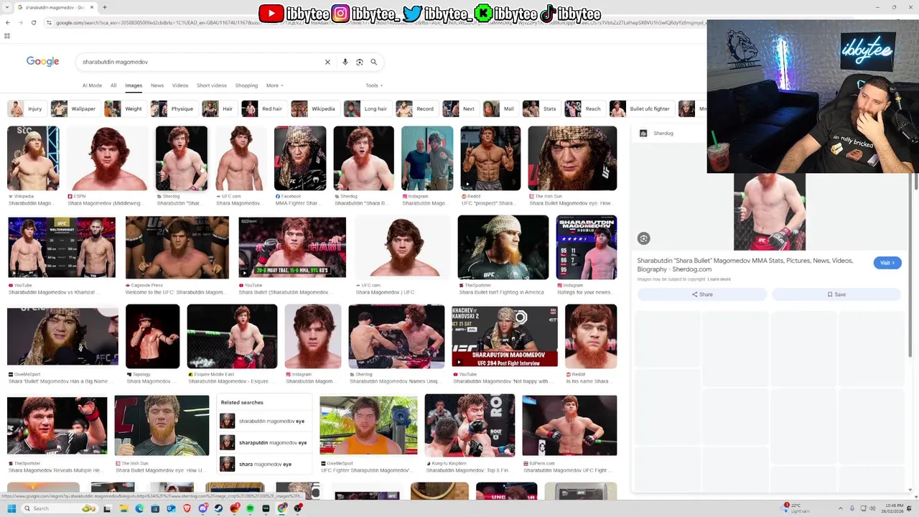Open Spotify from the taskbar
The height and width of the screenshot is (517, 919).
(250, 508)
